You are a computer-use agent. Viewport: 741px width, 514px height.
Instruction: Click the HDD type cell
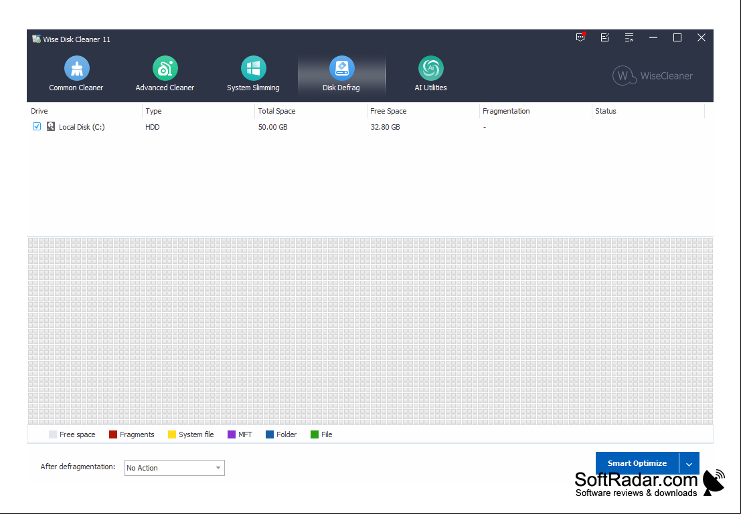153,127
